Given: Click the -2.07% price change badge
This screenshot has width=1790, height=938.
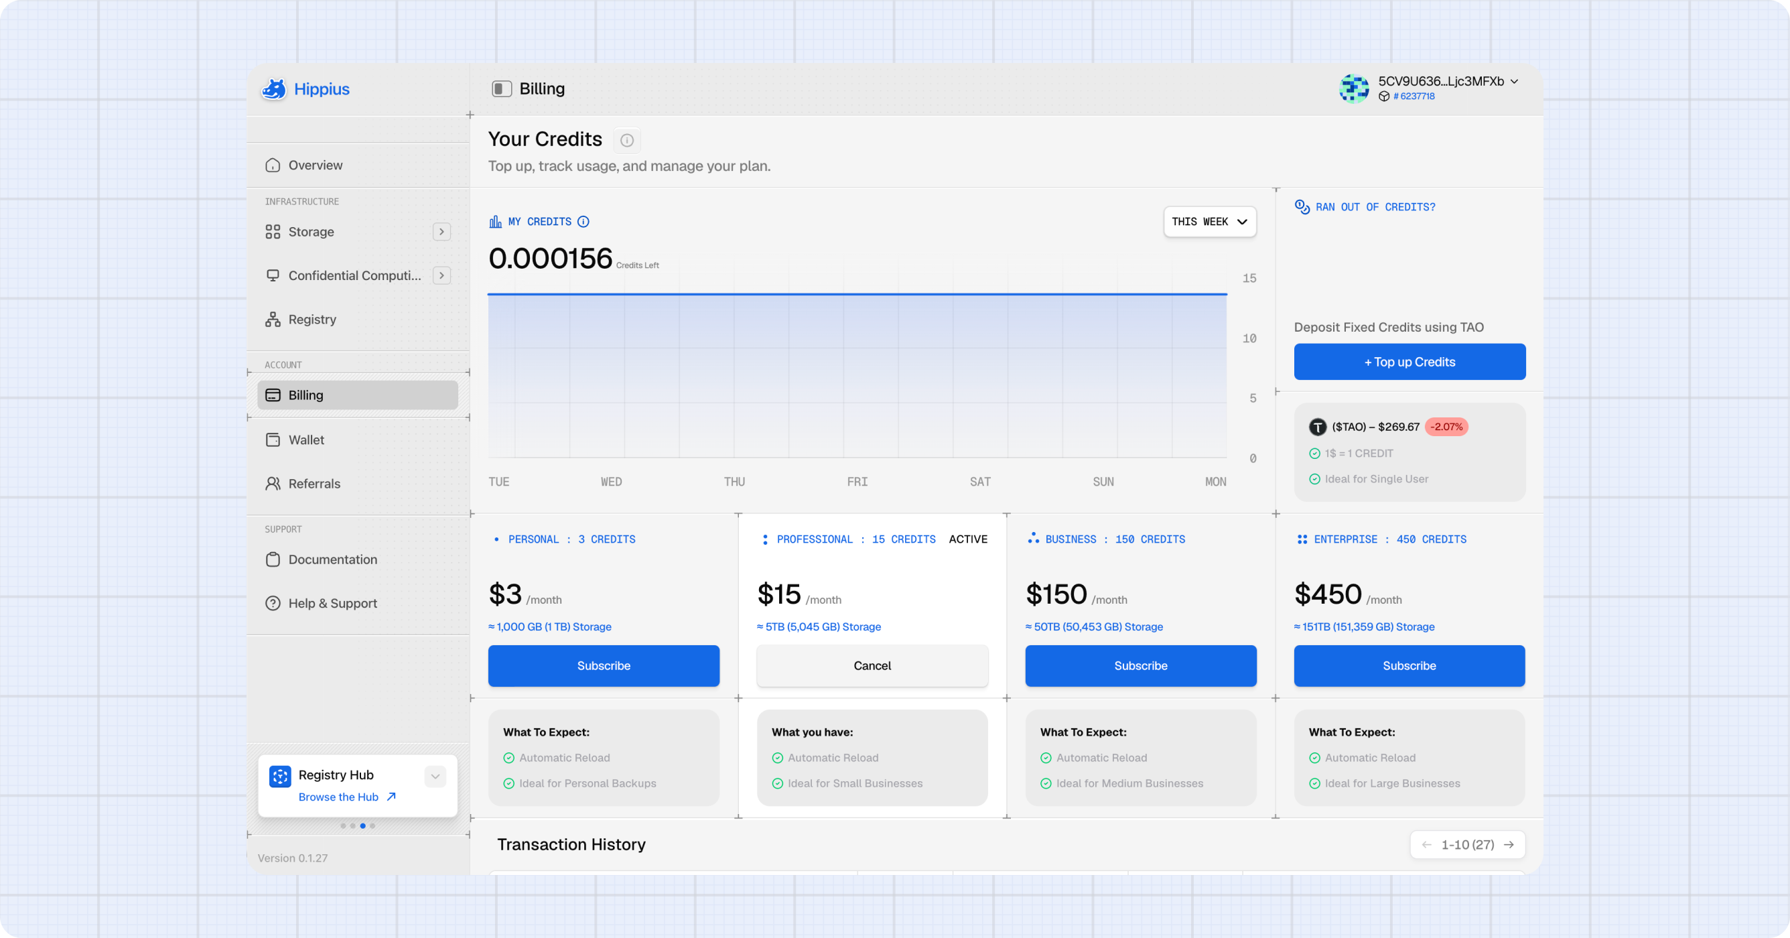Looking at the screenshot, I should point(1446,427).
